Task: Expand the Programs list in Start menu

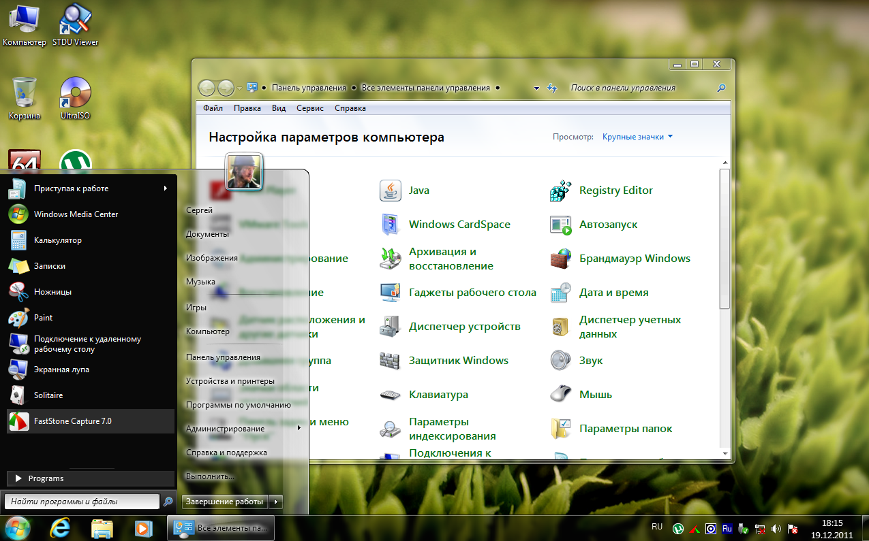Action: click(90, 478)
